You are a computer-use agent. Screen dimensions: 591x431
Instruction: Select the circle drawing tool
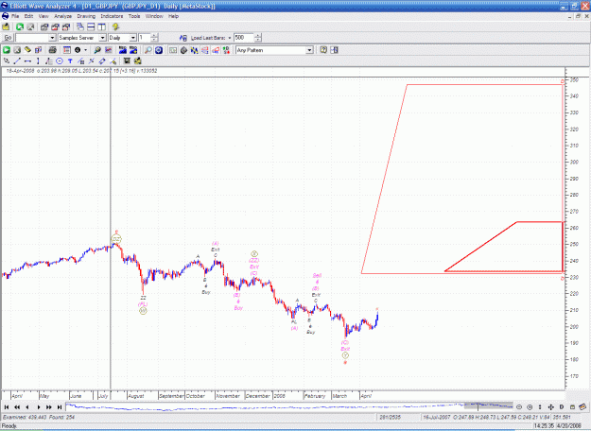click(x=60, y=61)
